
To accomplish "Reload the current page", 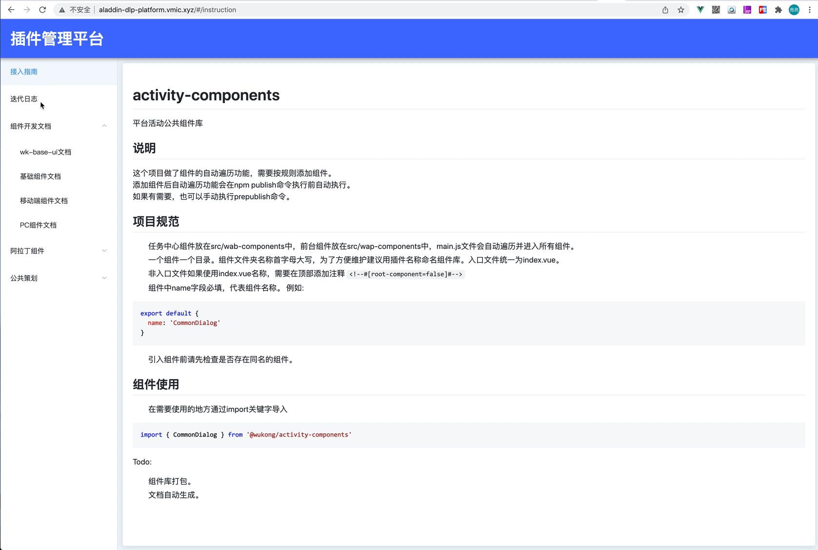I will [x=42, y=10].
